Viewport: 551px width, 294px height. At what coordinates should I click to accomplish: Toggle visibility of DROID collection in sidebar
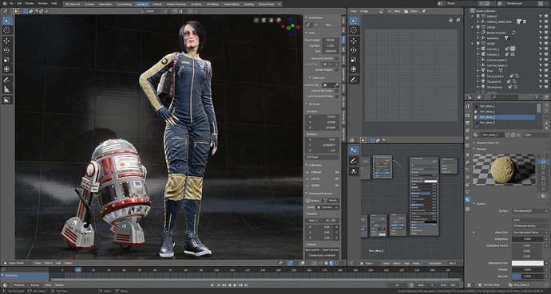(337, 178)
